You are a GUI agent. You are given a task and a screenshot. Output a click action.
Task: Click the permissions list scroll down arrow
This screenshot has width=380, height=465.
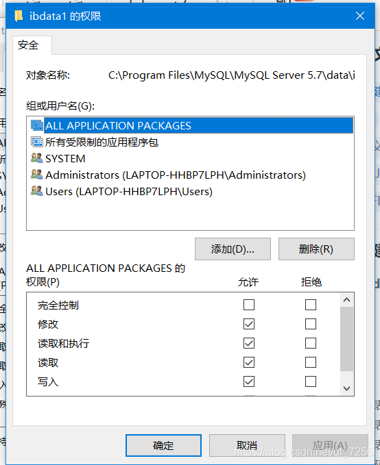(x=346, y=388)
